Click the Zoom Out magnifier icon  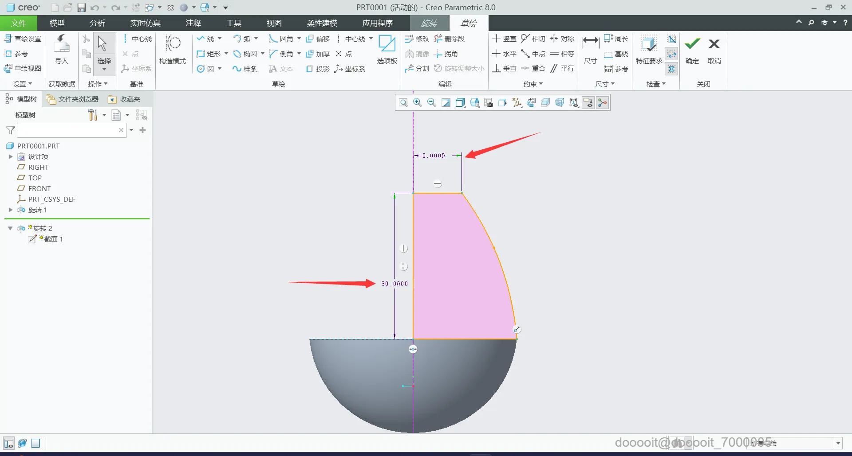[431, 103]
